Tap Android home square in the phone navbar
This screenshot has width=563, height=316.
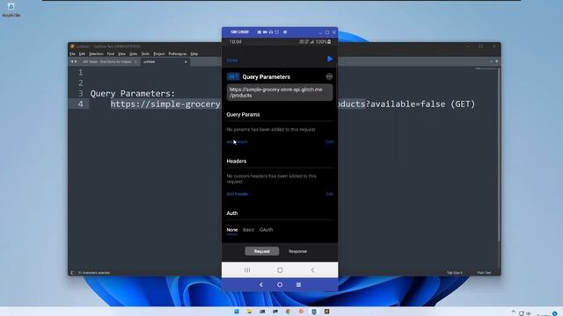[280, 270]
